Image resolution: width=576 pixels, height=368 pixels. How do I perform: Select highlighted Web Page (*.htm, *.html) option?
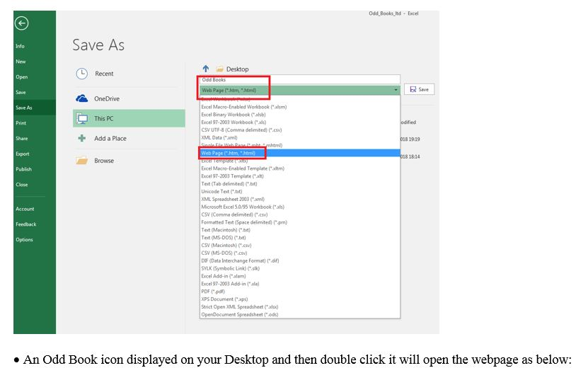tap(300, 153)
